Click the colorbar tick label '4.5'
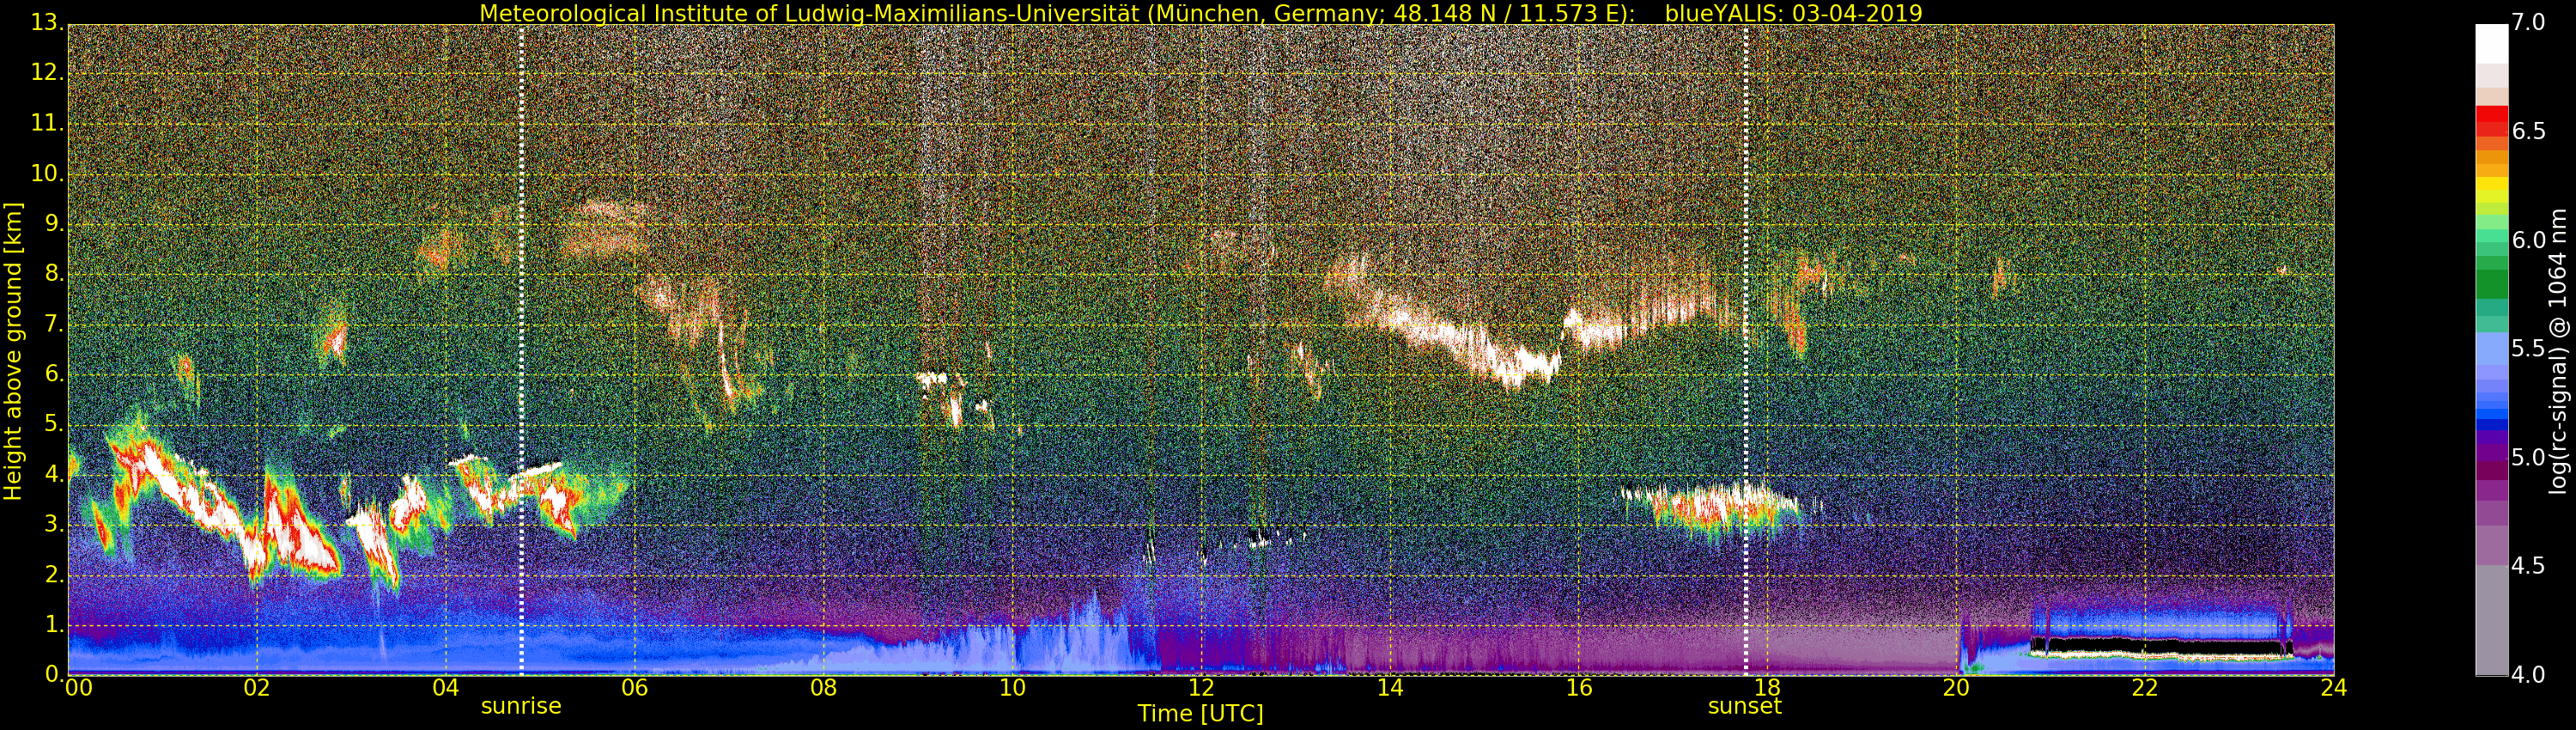This screenshot has width=2576, height=730. [2528, 566]
